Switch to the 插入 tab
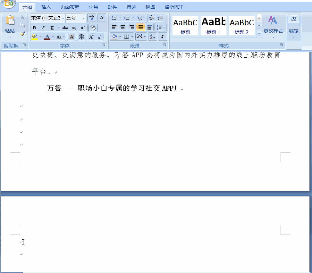 pos(46,7)
